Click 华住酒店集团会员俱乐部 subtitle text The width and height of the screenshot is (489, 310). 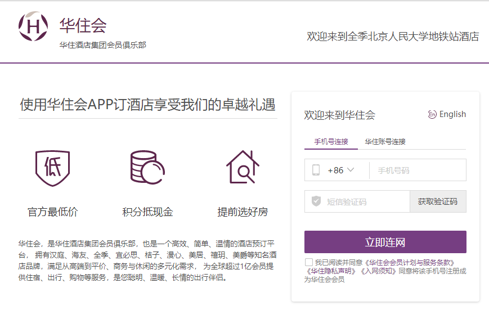point(102,45)
